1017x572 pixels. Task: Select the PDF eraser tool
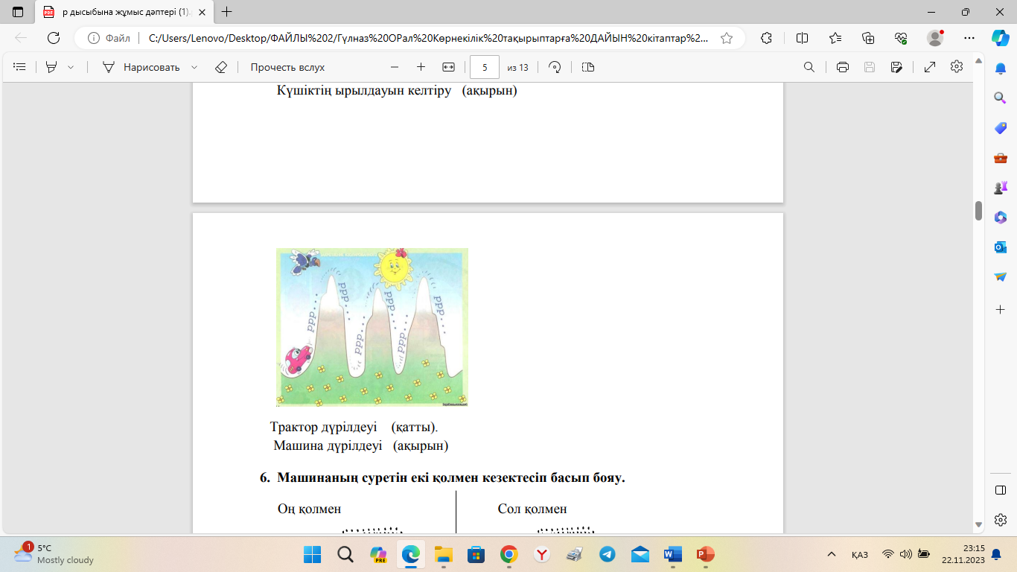pyautogui.click(x=220, y=67)
